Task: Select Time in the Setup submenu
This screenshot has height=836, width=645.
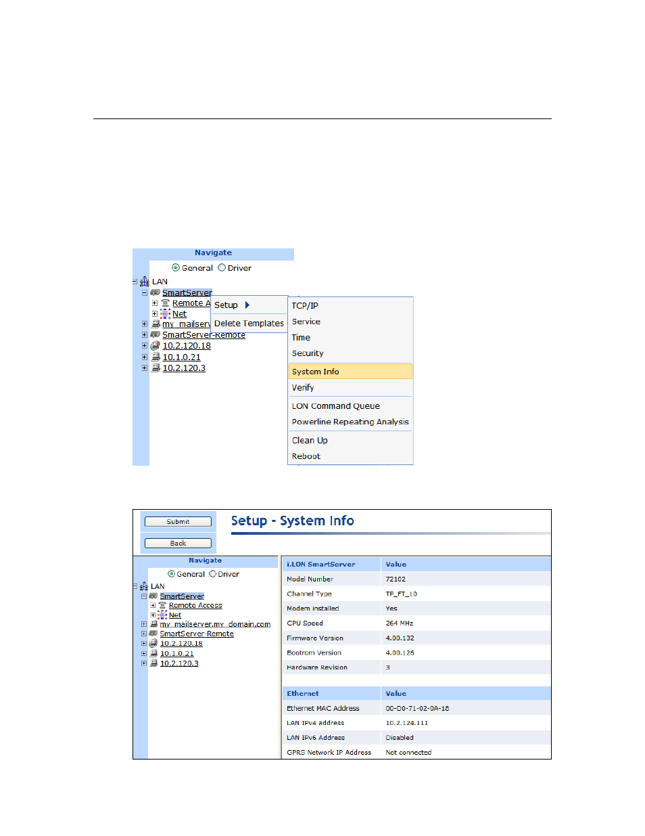Action: point(350,338)
